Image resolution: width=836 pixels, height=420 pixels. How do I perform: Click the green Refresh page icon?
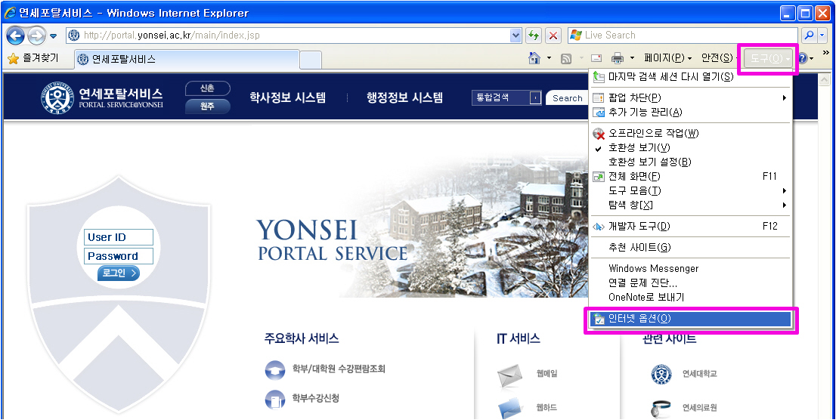point(534,36)
